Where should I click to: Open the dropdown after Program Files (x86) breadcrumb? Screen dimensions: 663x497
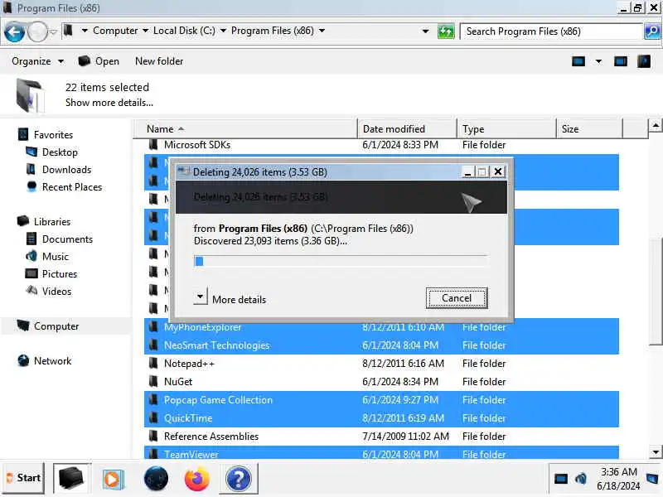point(322,31)
